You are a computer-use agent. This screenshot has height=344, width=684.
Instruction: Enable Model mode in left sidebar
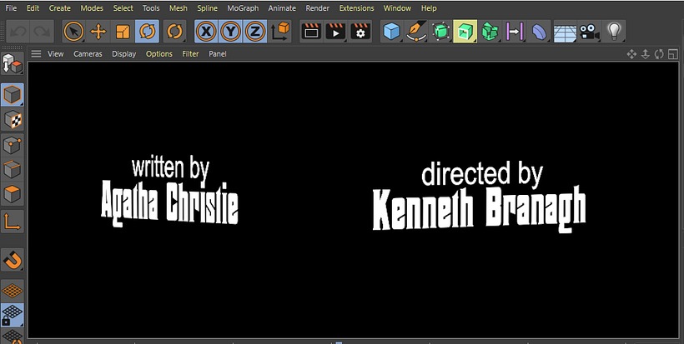coord(13,94)
